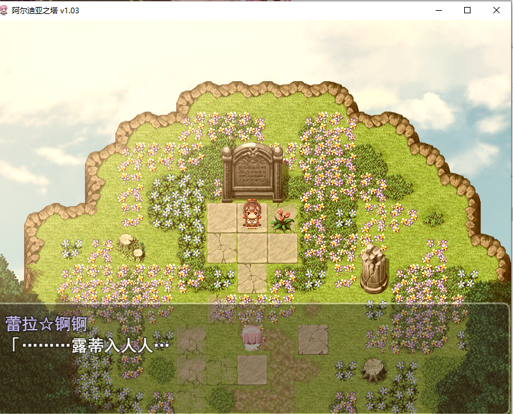This screenshot has width=513, height=414.
Task: Click the narrow stone tile at path bottom
Action: pyautogui.click(x=252, y=278)
